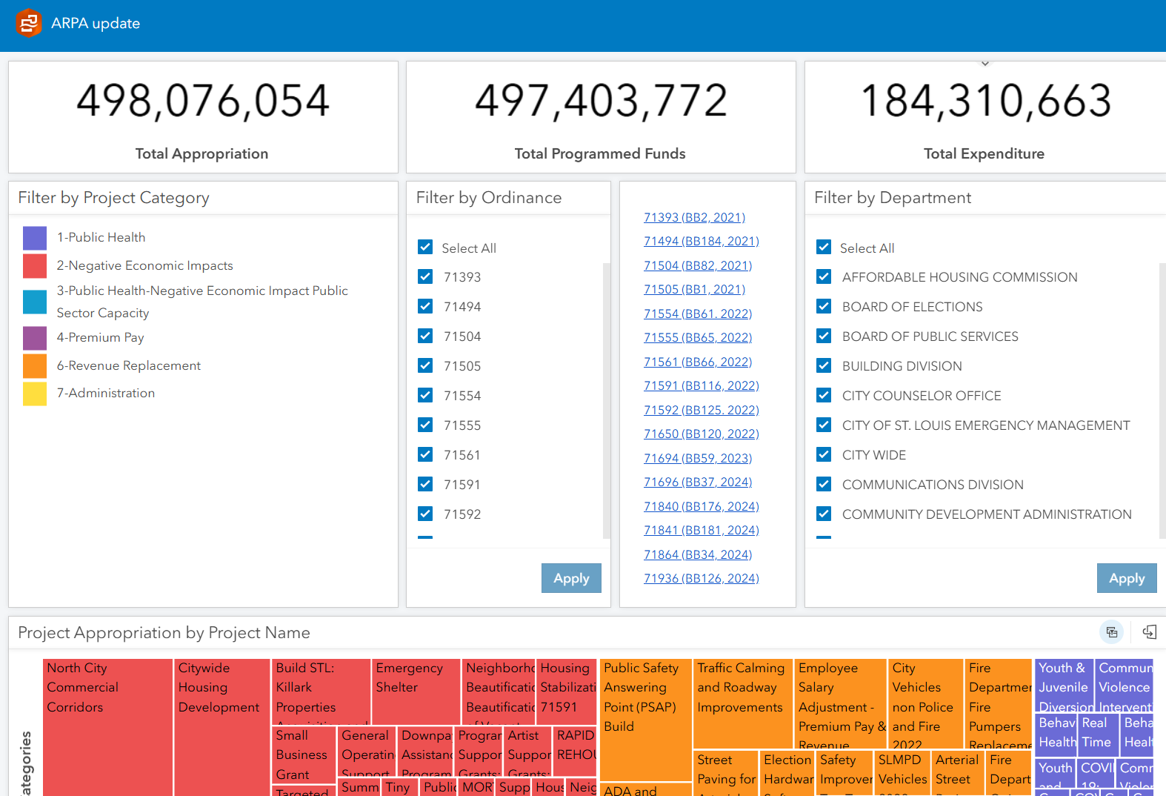The height and width of the screenshot is (796, 1166).
Task: Select the North City Commercial Corridors tile
Action: pyautogui.click(x=108, y=727)
